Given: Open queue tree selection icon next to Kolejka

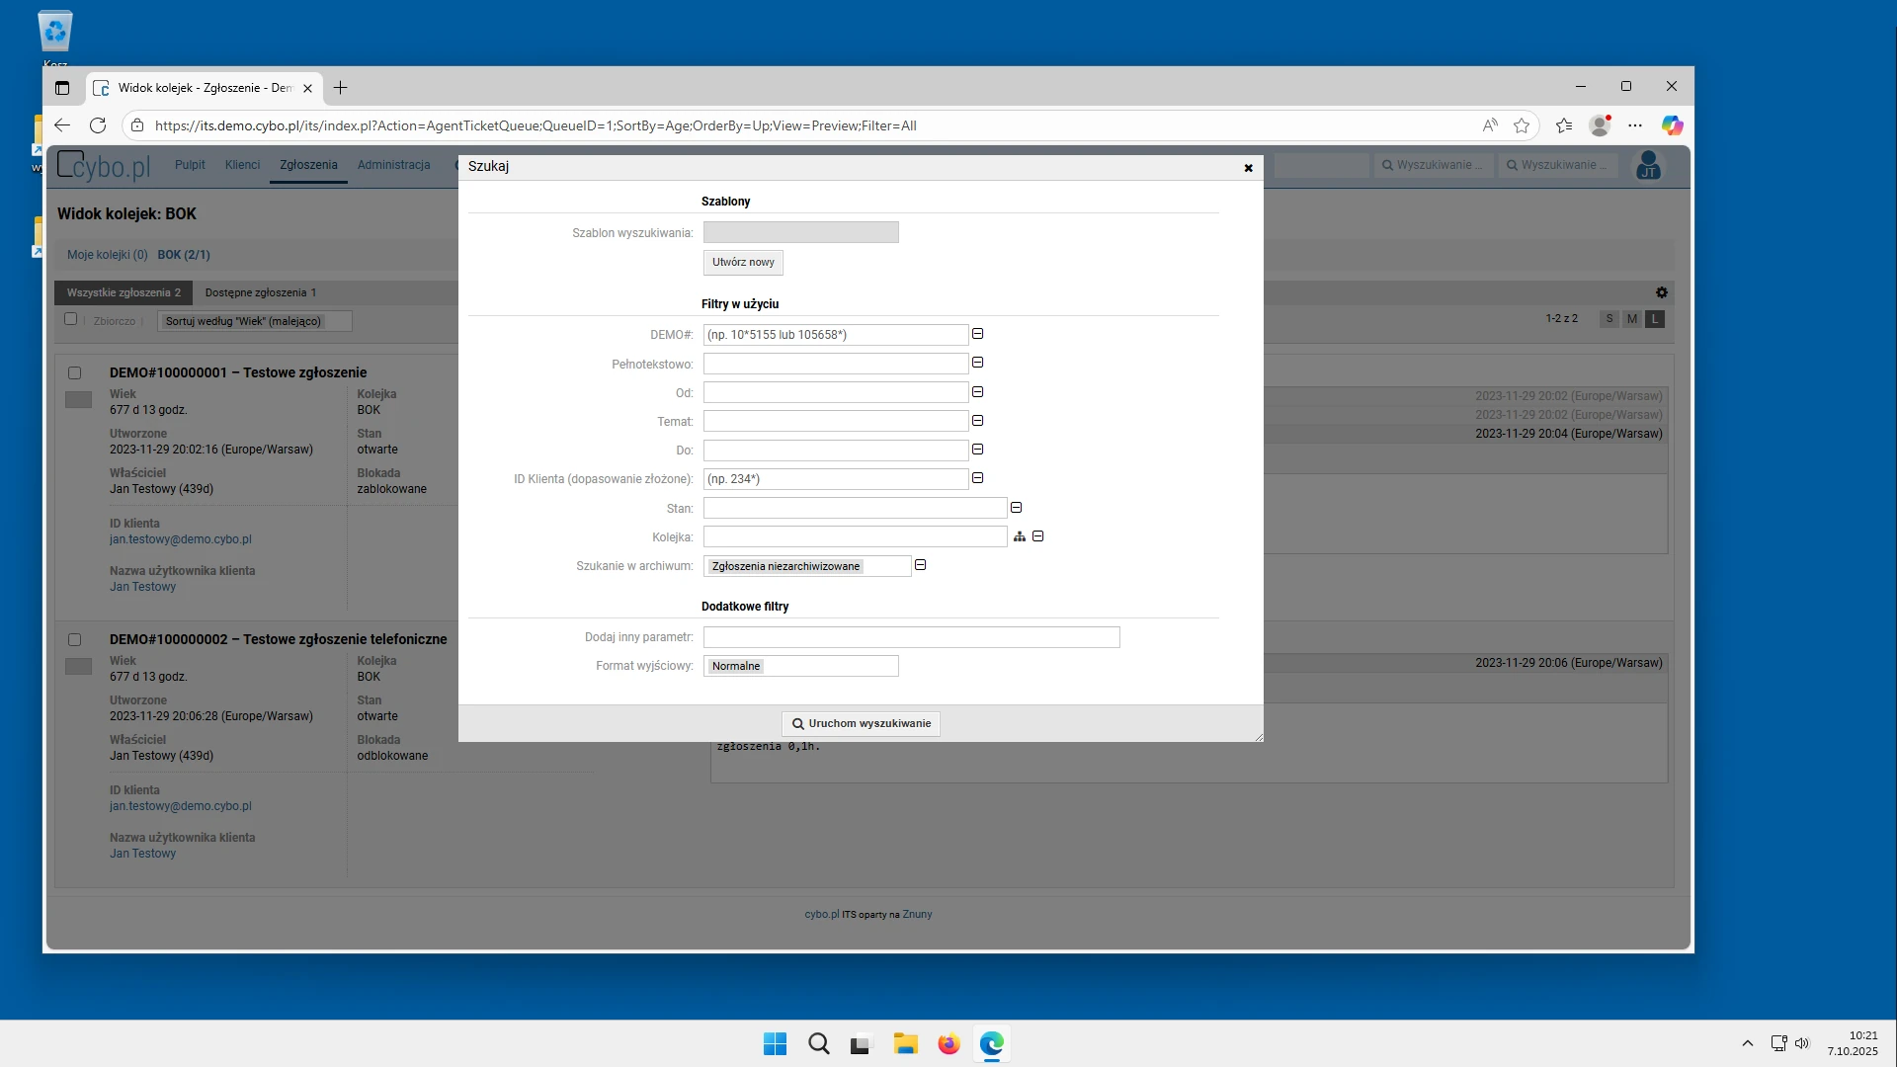Looking at the screenshot, I should [1020, 536].
